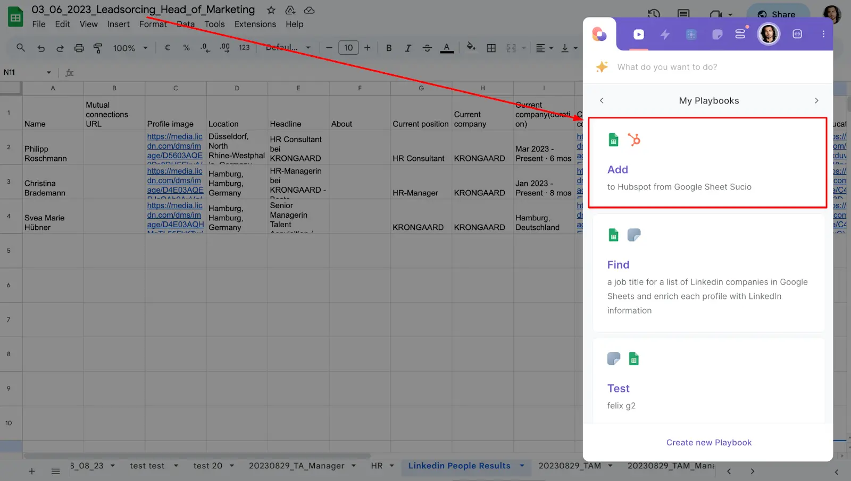The height and width of the screenshot is (481, 851).
Task: Open the zoom 100% dropdown
Action: coord(130,48)
